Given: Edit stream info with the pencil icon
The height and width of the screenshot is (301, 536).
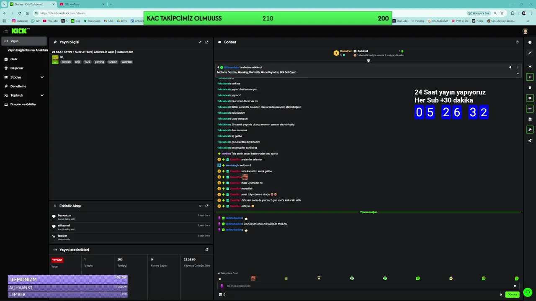Looking at the screenshot, I should (x=200, y=42).
